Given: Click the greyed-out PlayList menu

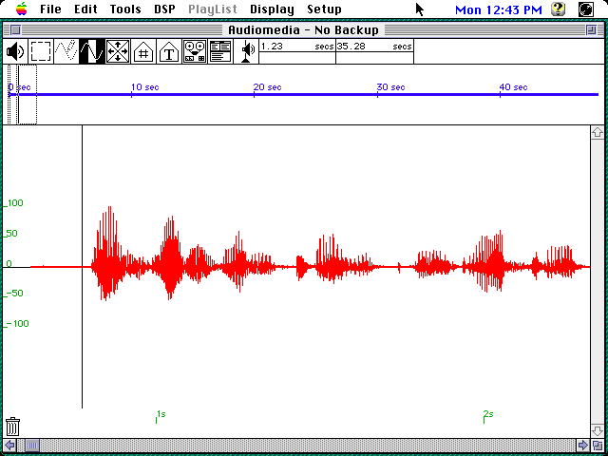Looking at the screenshot, I should [x=213, y=9].
